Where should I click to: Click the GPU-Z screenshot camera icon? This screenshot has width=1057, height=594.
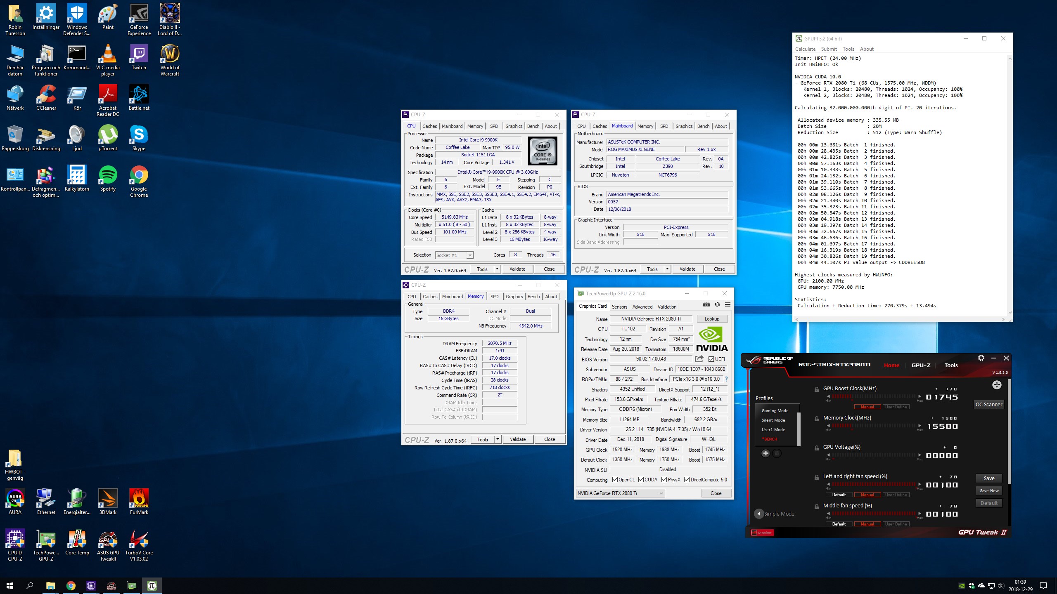tap(706, 304)
